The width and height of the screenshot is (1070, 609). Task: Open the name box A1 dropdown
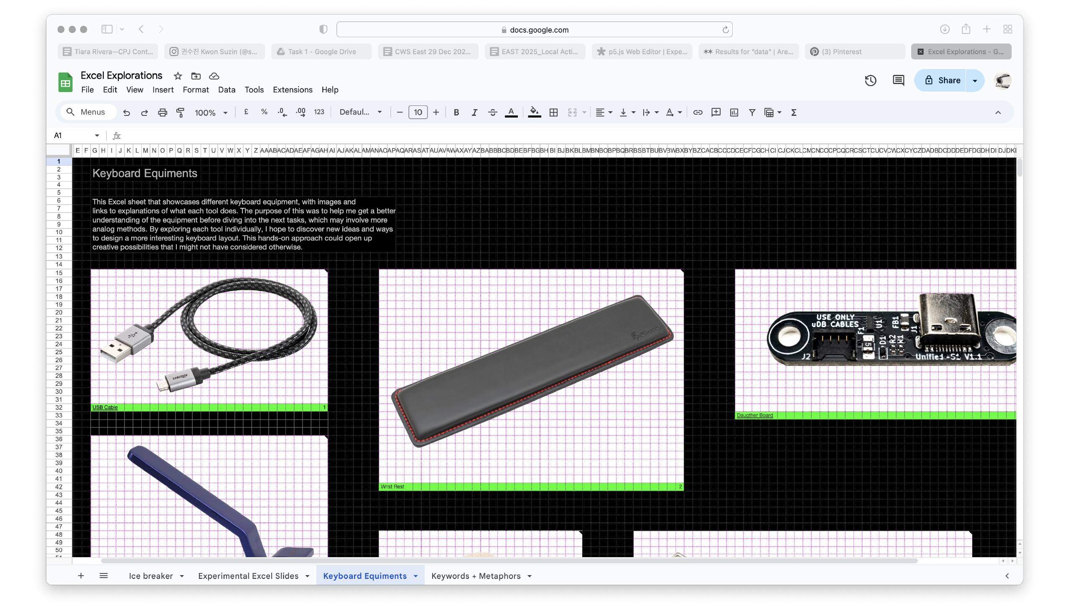(x=97, y=135)
